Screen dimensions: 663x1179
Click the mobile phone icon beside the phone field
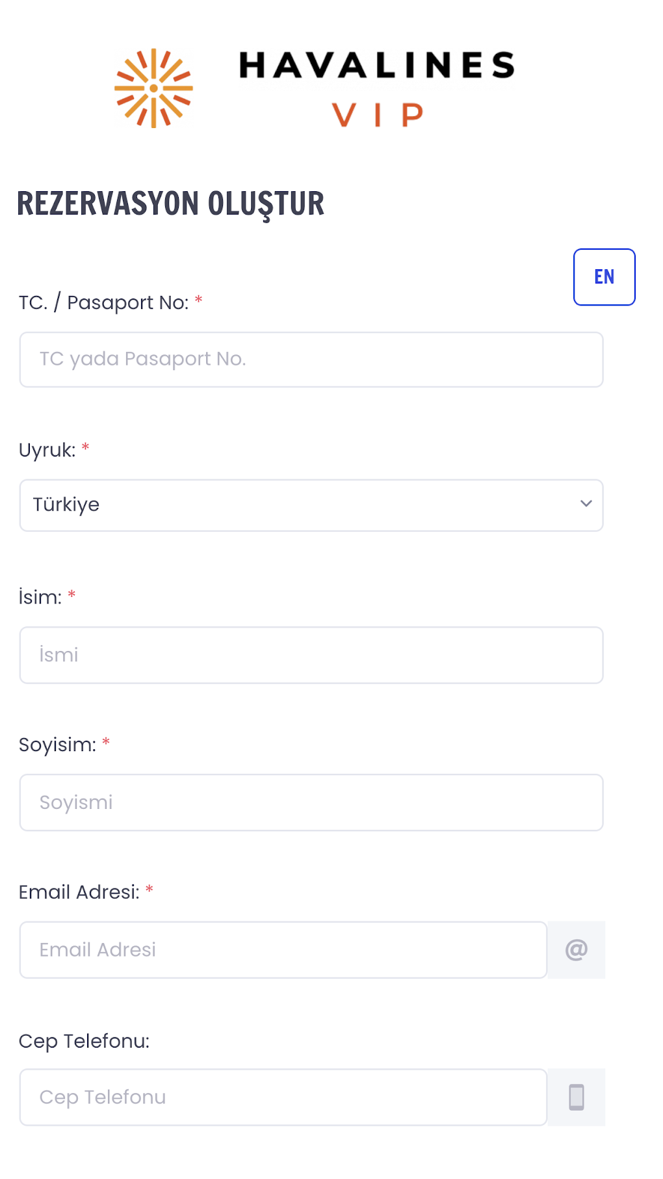click(x=577, y=1097)
